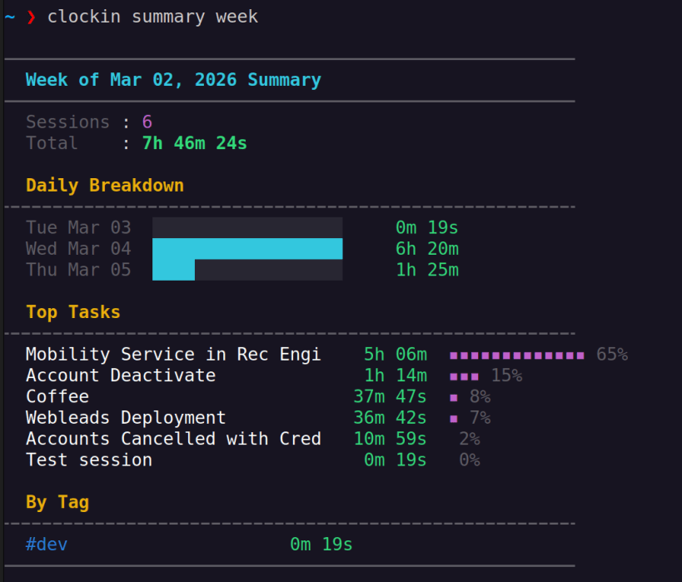Click the '36m 42s' task duration
Viewport: 682px width, 582px height.
(390, 418)
